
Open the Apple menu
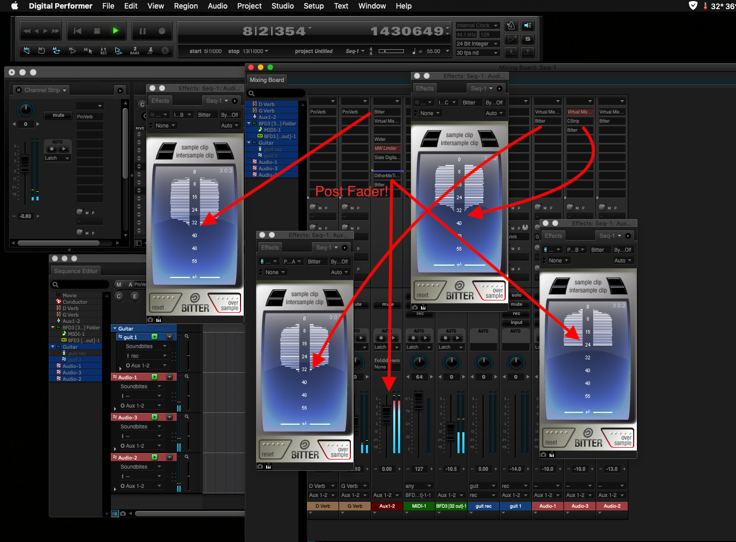pos(14,6)
